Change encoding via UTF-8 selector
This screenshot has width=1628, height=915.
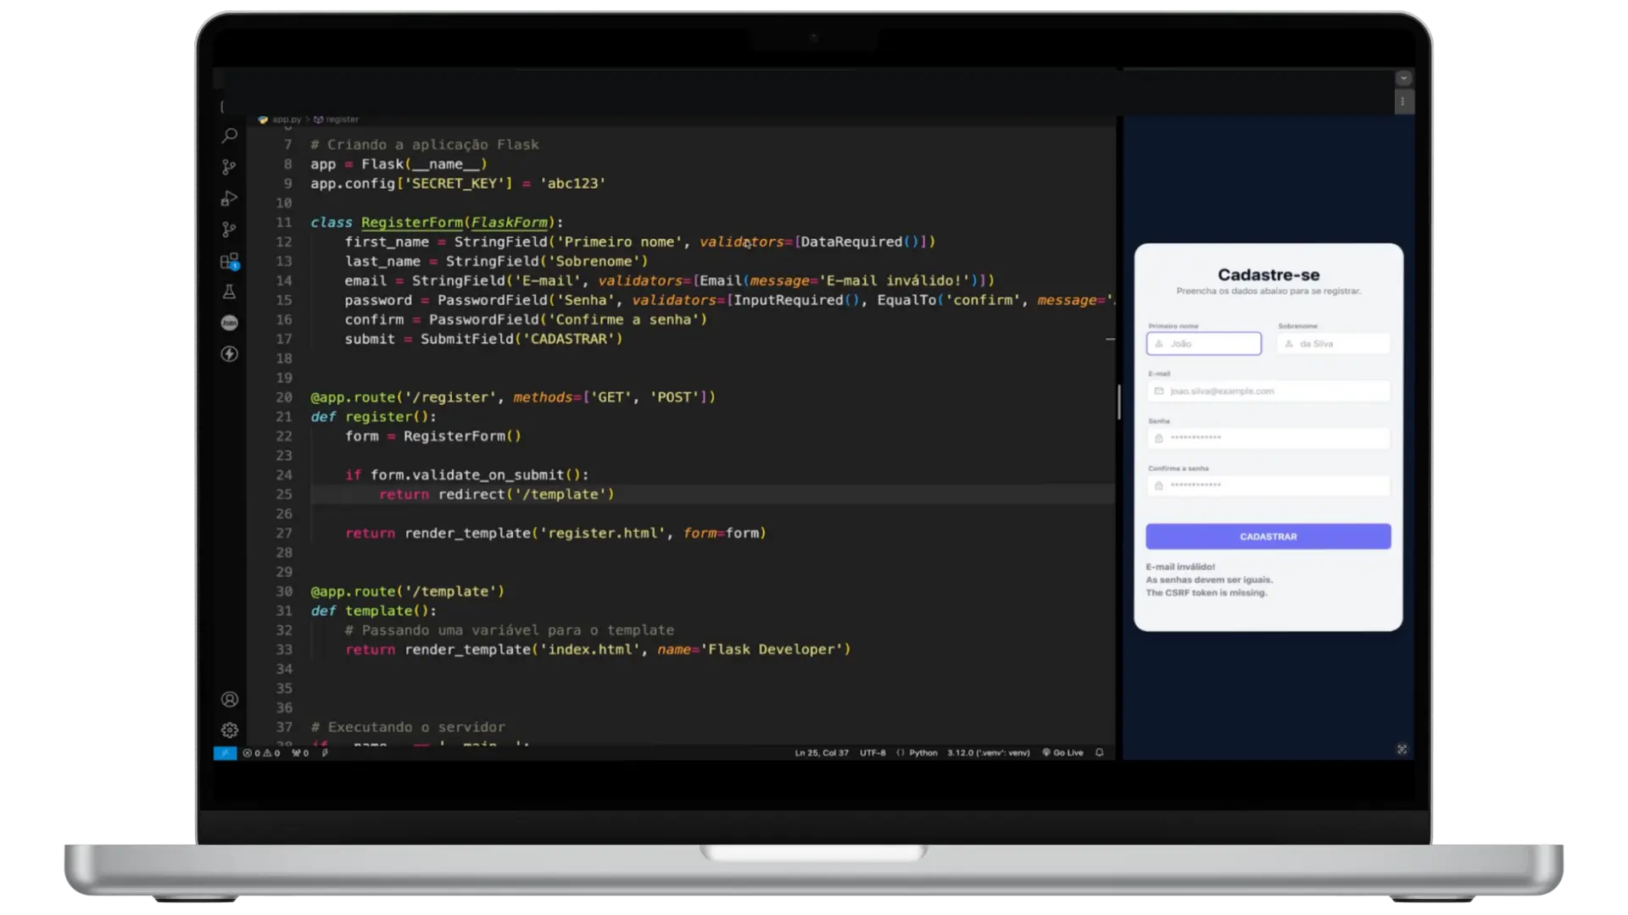point(872,752)
